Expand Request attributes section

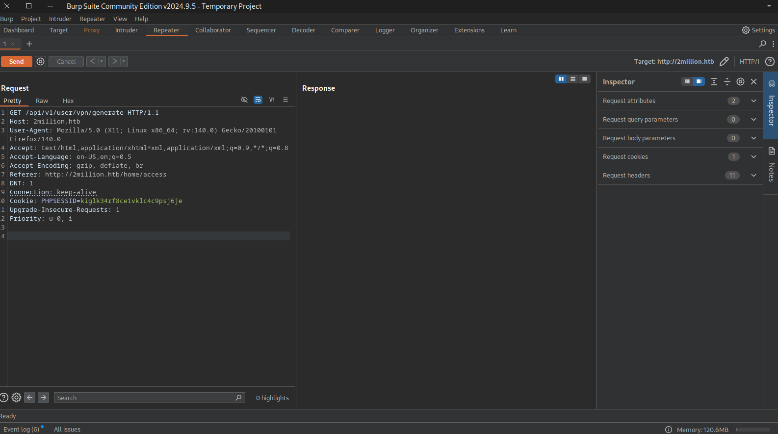(753, 101)
